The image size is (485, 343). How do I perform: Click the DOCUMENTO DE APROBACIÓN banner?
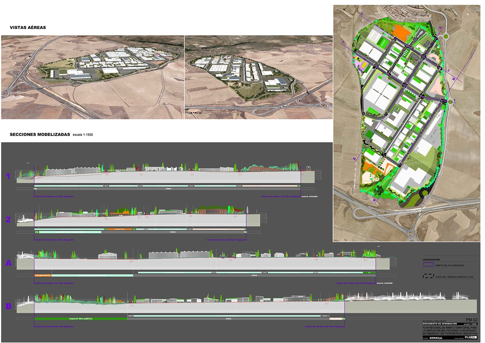[439, 324]
